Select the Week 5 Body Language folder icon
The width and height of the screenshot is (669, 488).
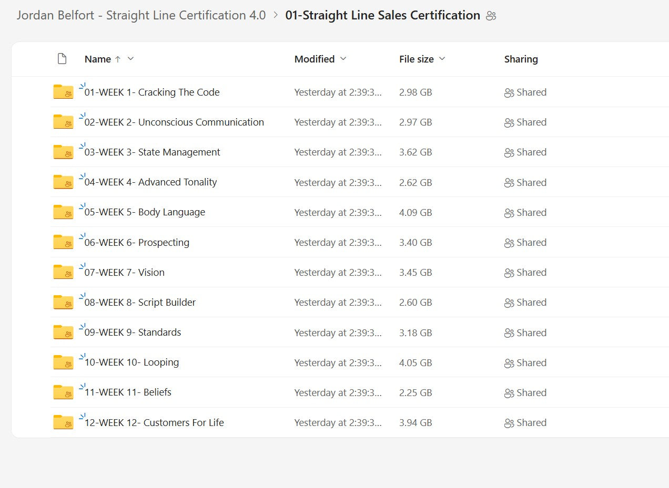63,212
